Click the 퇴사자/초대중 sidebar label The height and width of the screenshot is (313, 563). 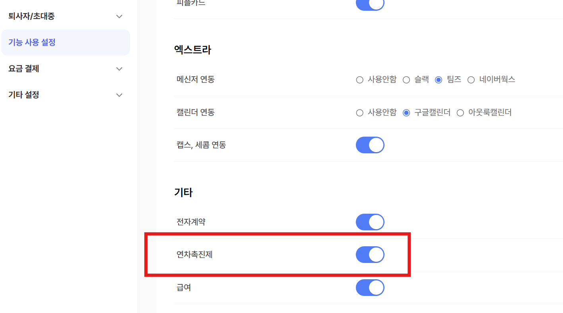click(31, 16)
